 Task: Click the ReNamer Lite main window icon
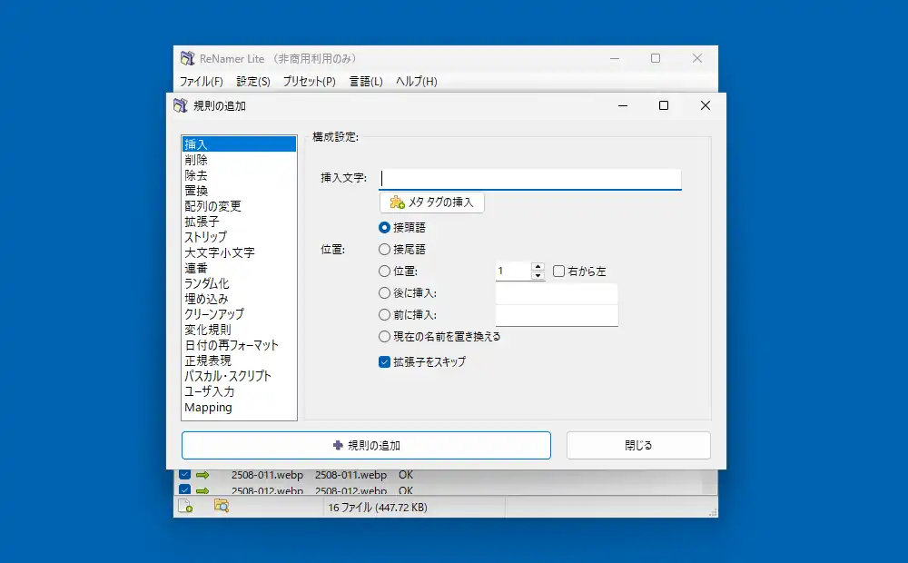187,58
